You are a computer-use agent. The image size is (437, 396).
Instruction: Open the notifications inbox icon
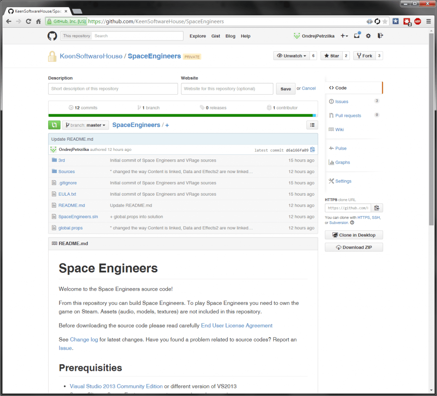(357, 36)
